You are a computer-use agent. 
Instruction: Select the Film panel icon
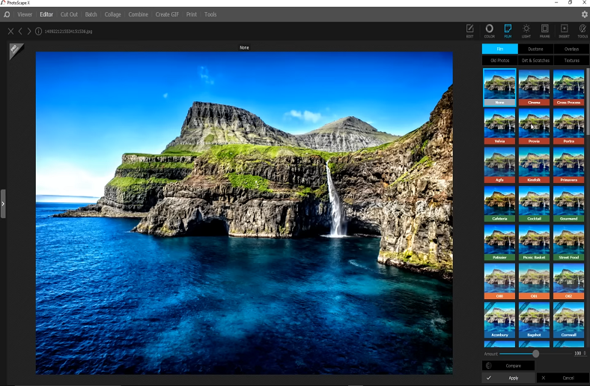click(508, 31)
